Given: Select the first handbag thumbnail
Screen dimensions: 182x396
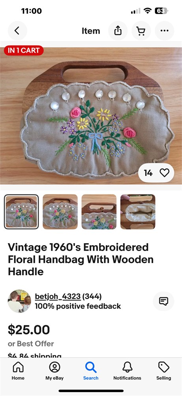Looking at the screenshot, I should (21, 211).
